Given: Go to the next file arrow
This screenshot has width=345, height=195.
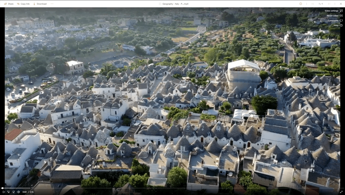Looking at the screenshot, I should tap(329, 4).
